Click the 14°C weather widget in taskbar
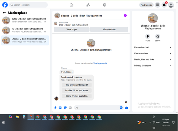178x131 pixels. [x=142, y=122]
